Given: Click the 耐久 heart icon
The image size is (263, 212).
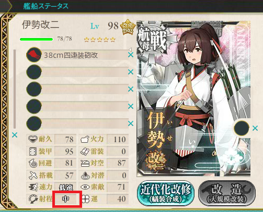Looking at the screenshot, I should pyautogui.click(x=33, y=139).
